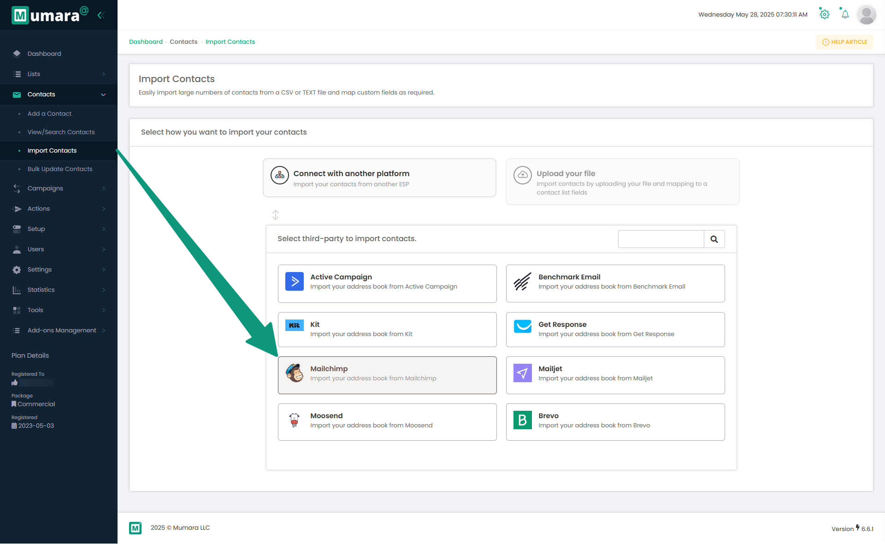Expand the Users menu chevron
The height and width of the screenshot is (544, 885).
click(104, 249)
